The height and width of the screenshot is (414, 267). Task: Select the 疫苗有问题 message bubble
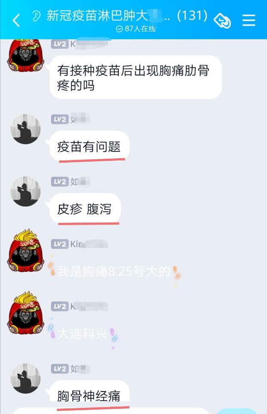(89, 147)
